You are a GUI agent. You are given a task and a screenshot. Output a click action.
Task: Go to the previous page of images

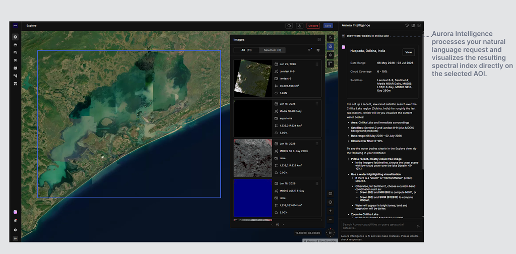coord(272,225)
